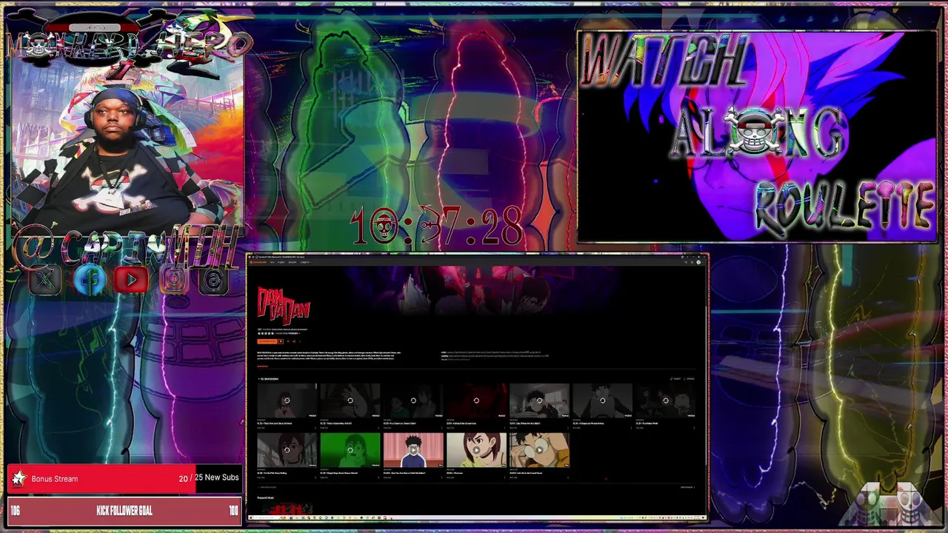Screen dimensions: 948x533
Task: Open the profile avatar menu
Action: (698, 262)
